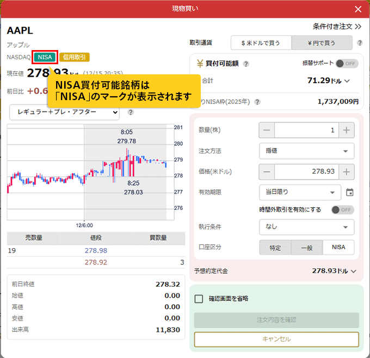Open the レギュラー＋プレ・アフター session dropdown
The height and width of the screenshot is (358, 370).
tap(64, 113)
